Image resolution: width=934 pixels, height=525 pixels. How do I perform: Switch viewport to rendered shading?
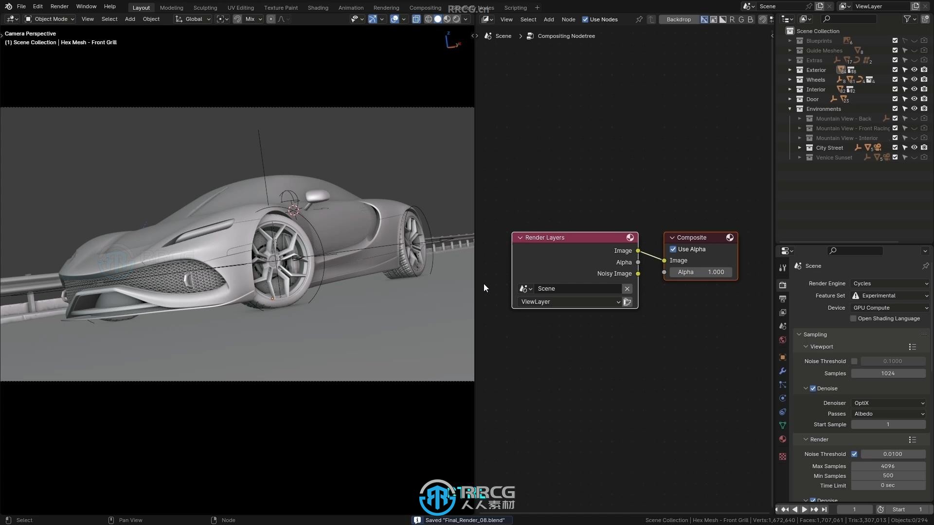pyautogui.click(x=456, y=19)
